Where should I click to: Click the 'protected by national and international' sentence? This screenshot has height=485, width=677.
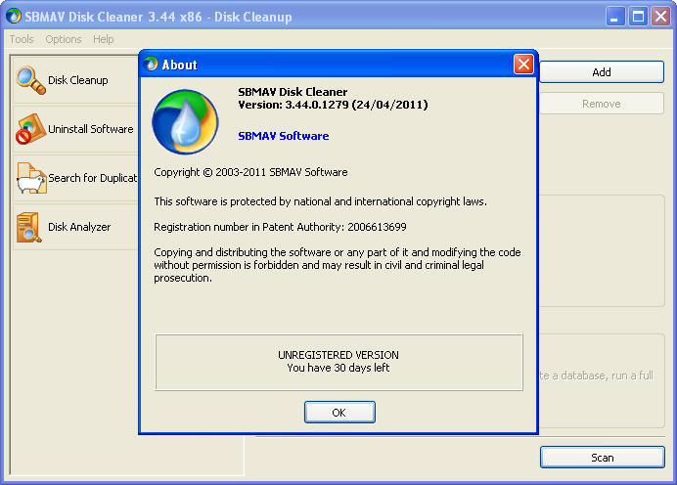tap(320, 201)
